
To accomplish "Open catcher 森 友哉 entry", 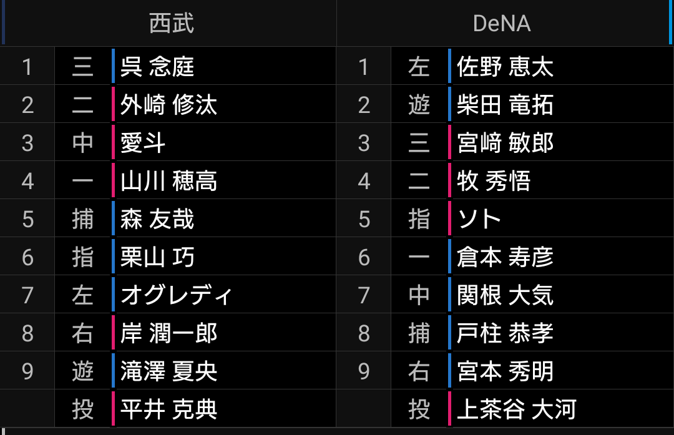I will [157, 219].
